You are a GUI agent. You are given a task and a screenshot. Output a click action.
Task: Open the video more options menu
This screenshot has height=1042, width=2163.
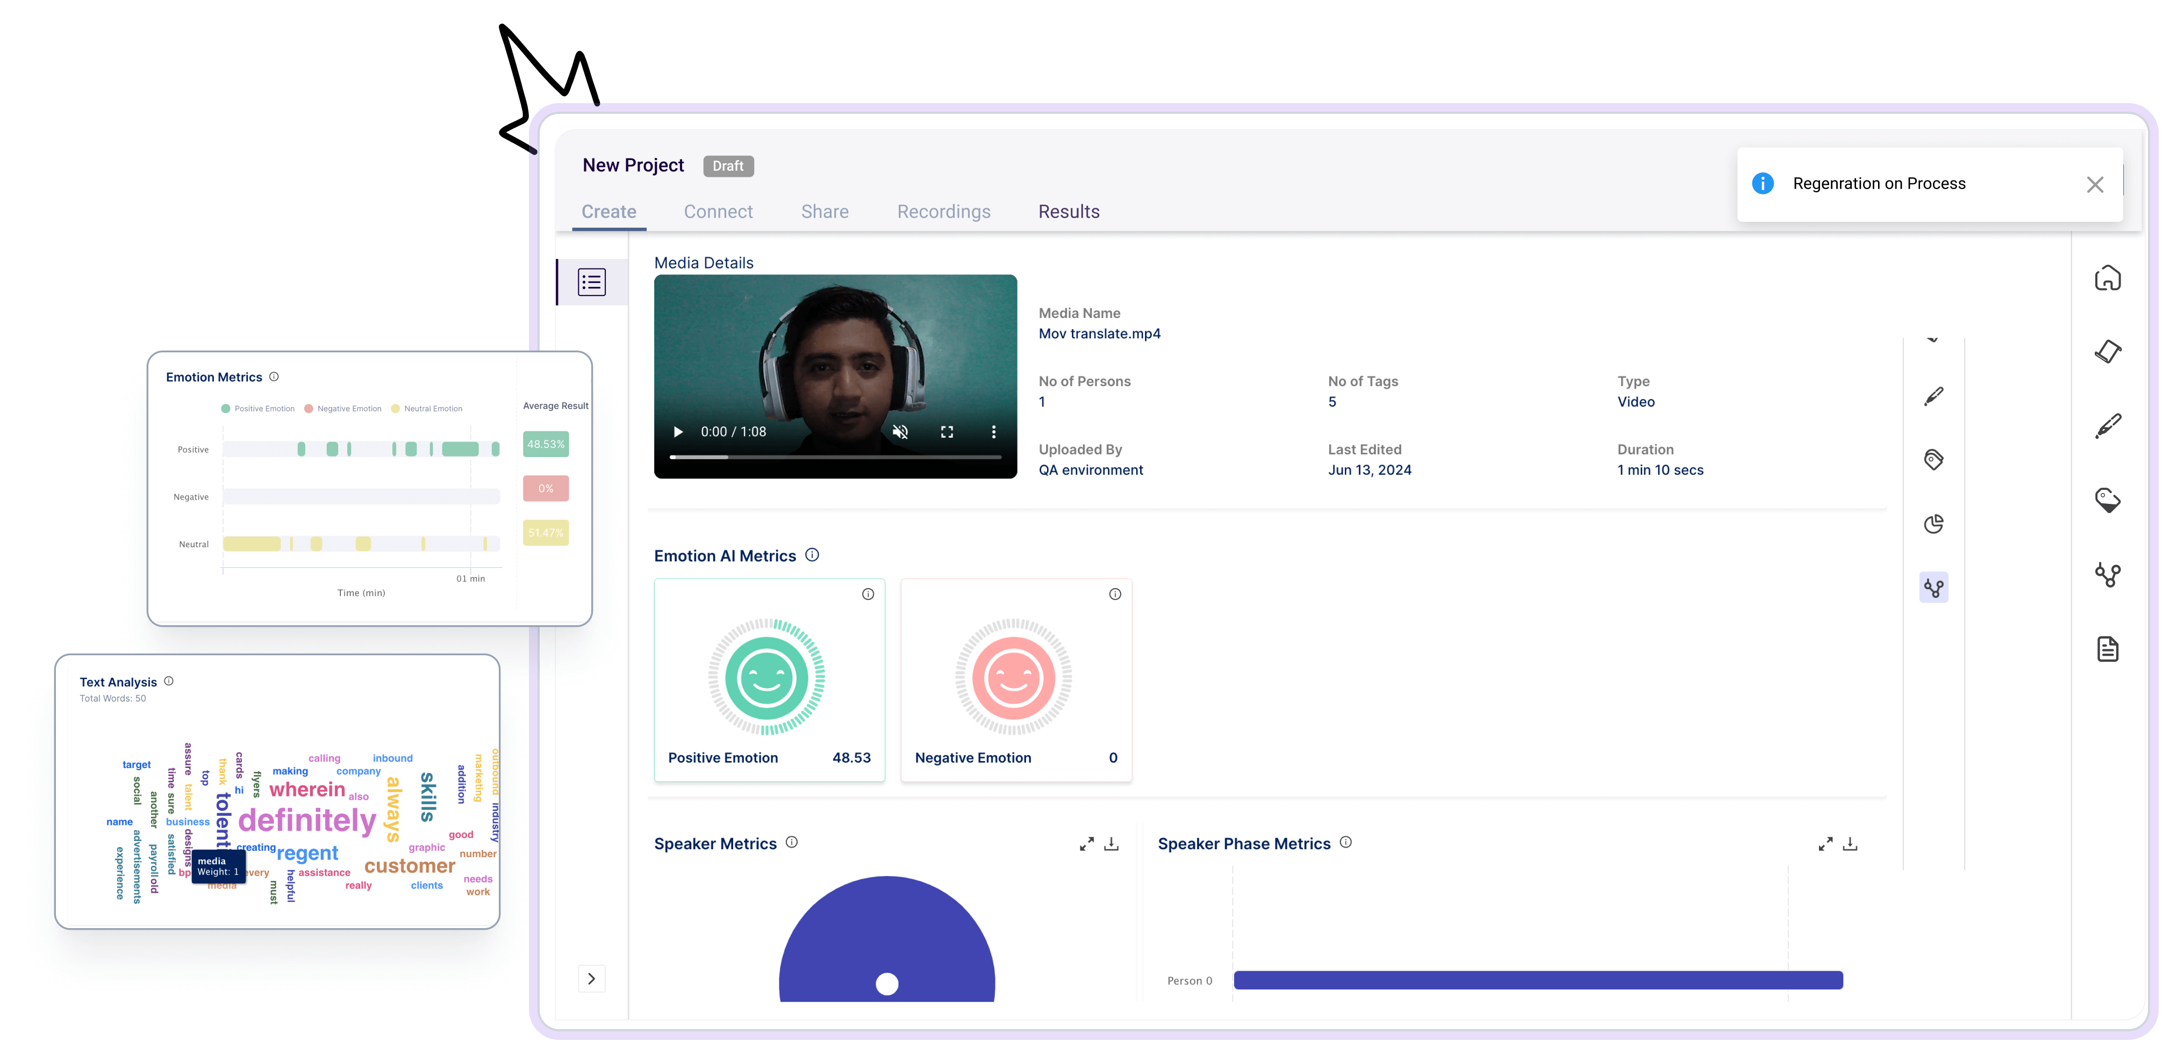(x=994, y=431)
